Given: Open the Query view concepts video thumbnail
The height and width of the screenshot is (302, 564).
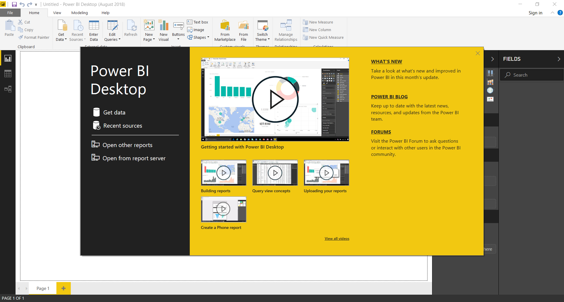Looking at the screenshot, I should pyautogui.click(x=275, y=173).
